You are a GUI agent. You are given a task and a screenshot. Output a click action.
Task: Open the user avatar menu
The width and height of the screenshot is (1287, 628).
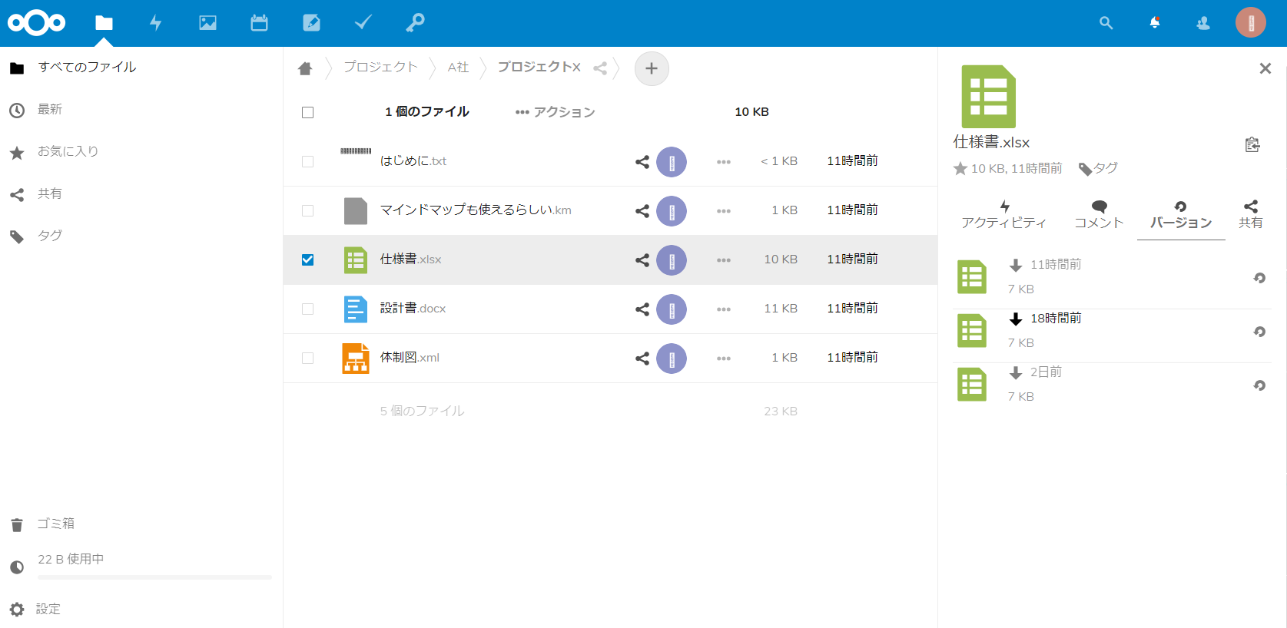pyautogui.click(x=1251, y=23)
